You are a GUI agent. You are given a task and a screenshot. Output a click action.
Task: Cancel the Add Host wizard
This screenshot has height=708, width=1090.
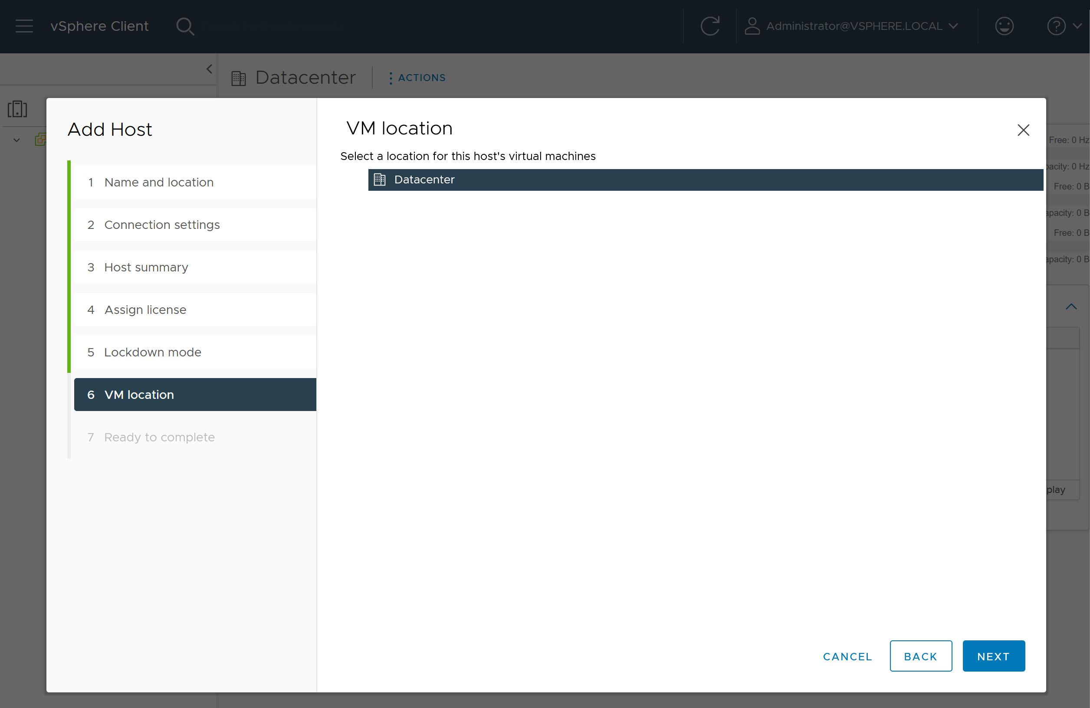(847, 656)
